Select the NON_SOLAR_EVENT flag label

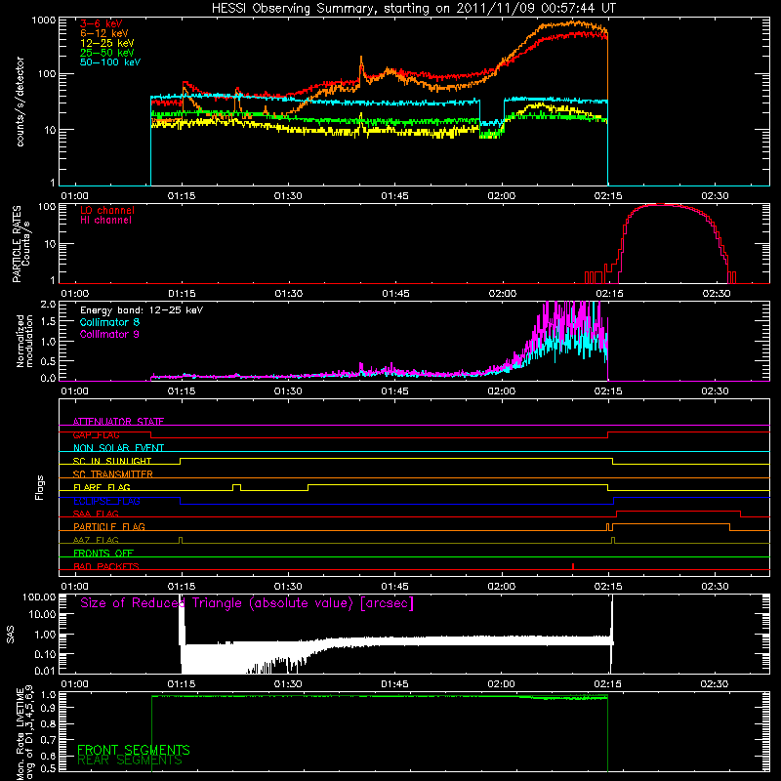118,448
